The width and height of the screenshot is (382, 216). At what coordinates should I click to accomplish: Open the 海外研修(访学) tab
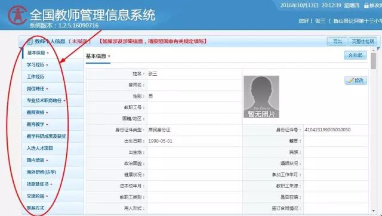tap(53, 172)
